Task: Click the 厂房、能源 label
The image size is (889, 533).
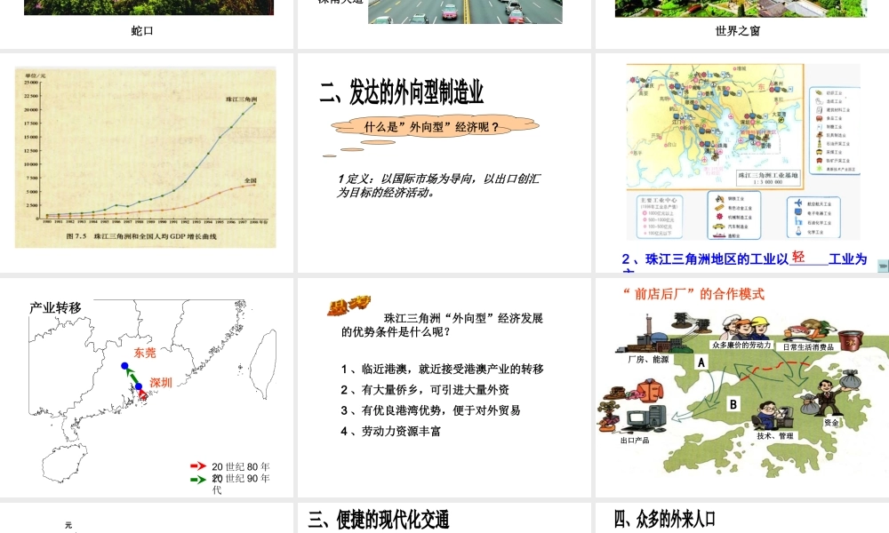Action: tap(647, 359)
